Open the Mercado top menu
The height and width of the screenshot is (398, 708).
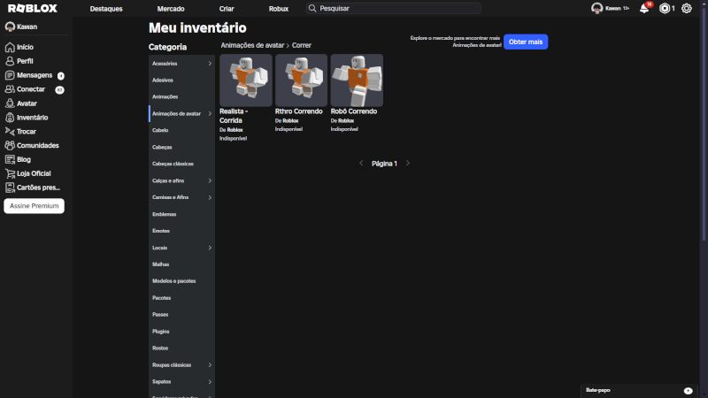pyautogui.click(x=171, y=9)
